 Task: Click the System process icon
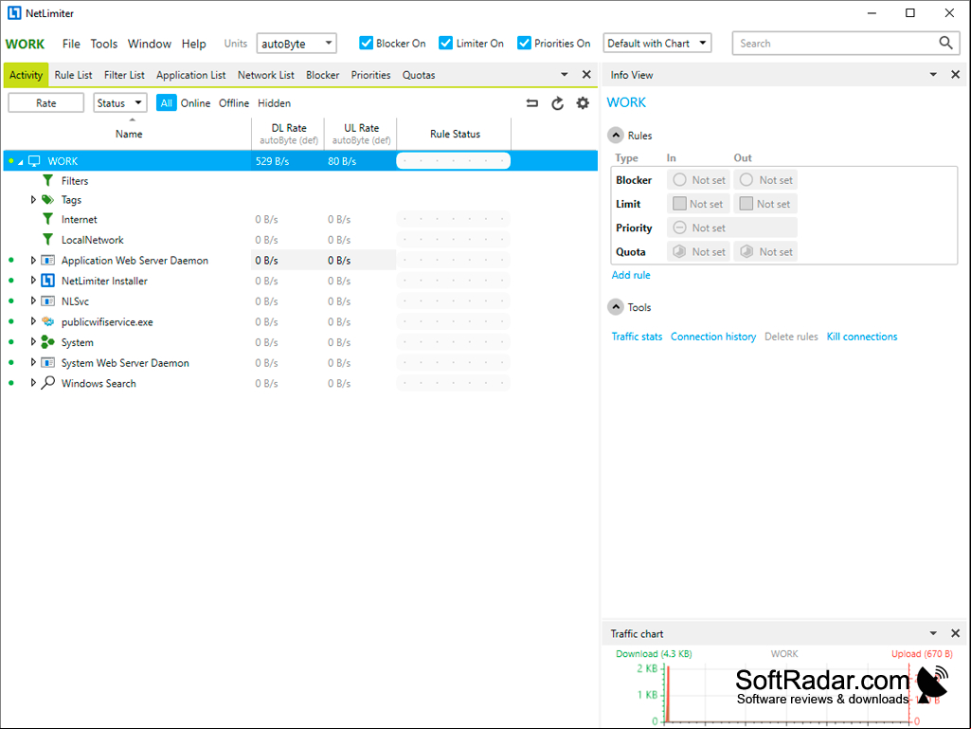(47, 341)
